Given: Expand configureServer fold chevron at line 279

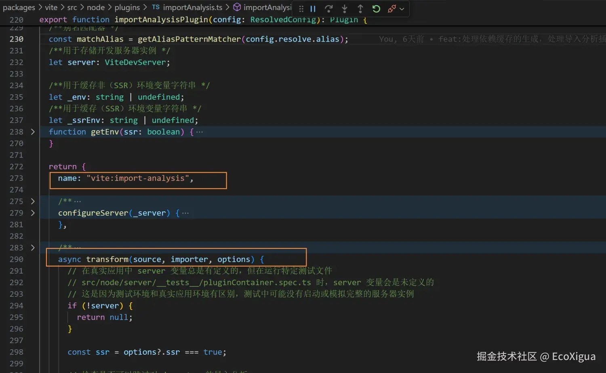Looking at the screenshot, I should tap(33, 213).
